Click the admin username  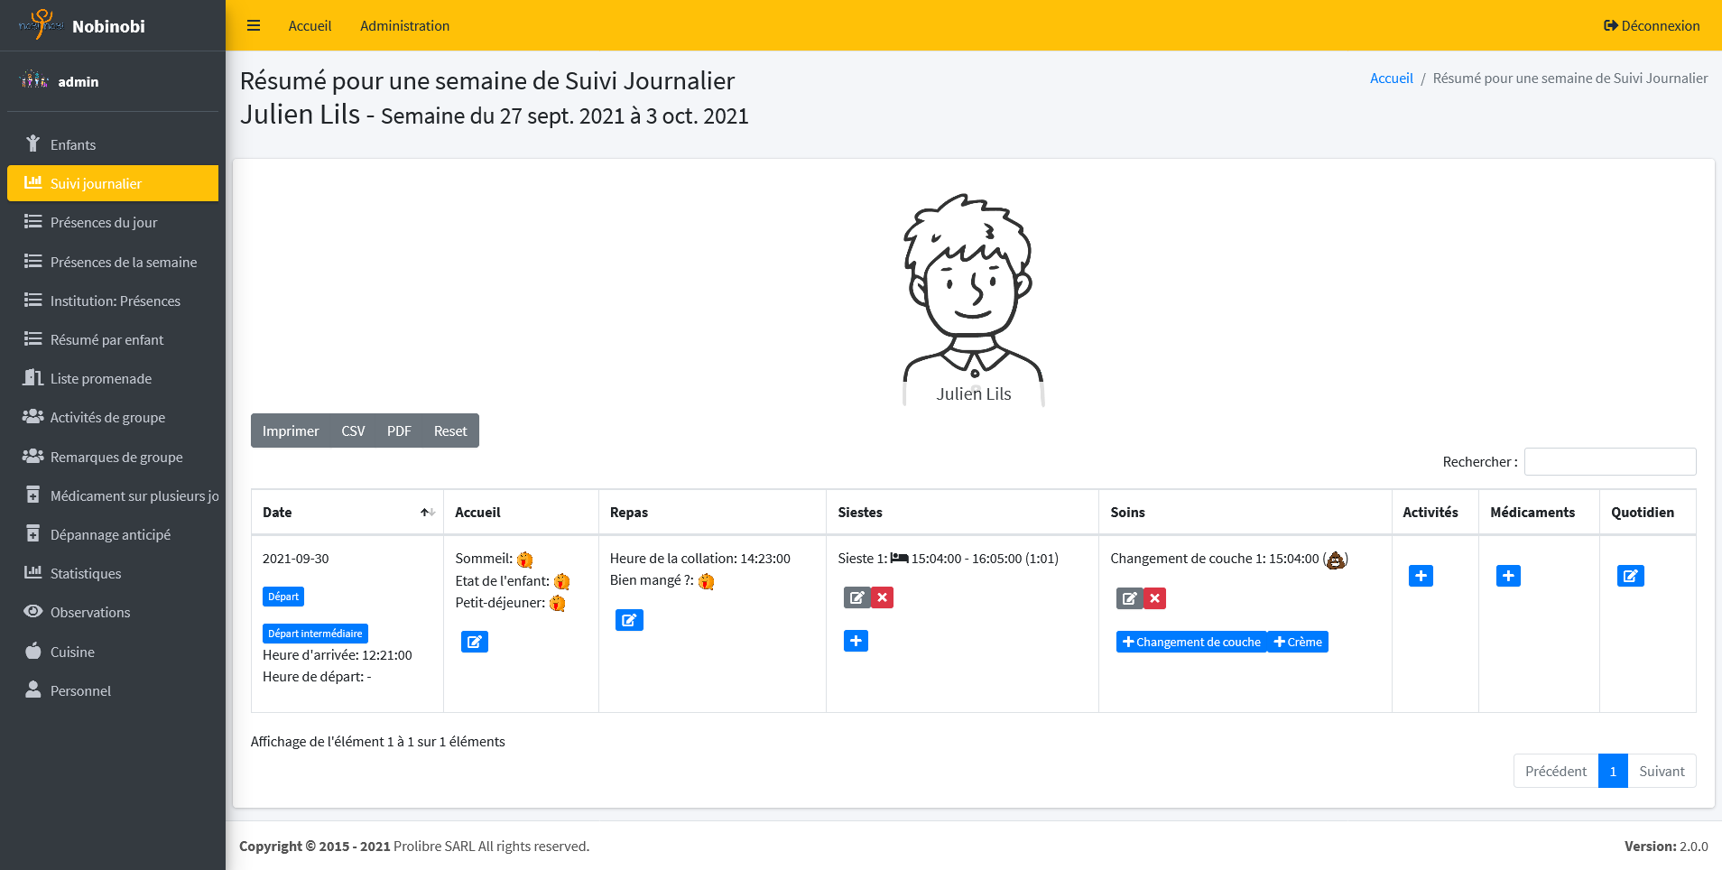pos(79,81)
